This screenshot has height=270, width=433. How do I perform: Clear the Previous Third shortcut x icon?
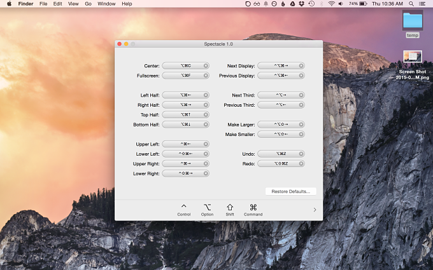(301, 105)
